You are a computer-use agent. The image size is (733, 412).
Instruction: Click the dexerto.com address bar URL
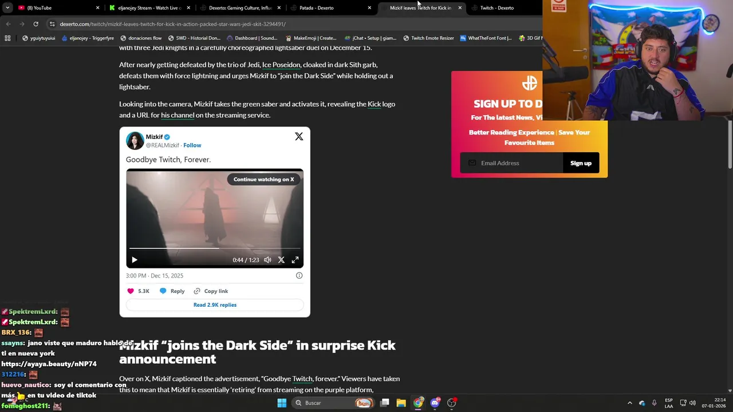173,24
